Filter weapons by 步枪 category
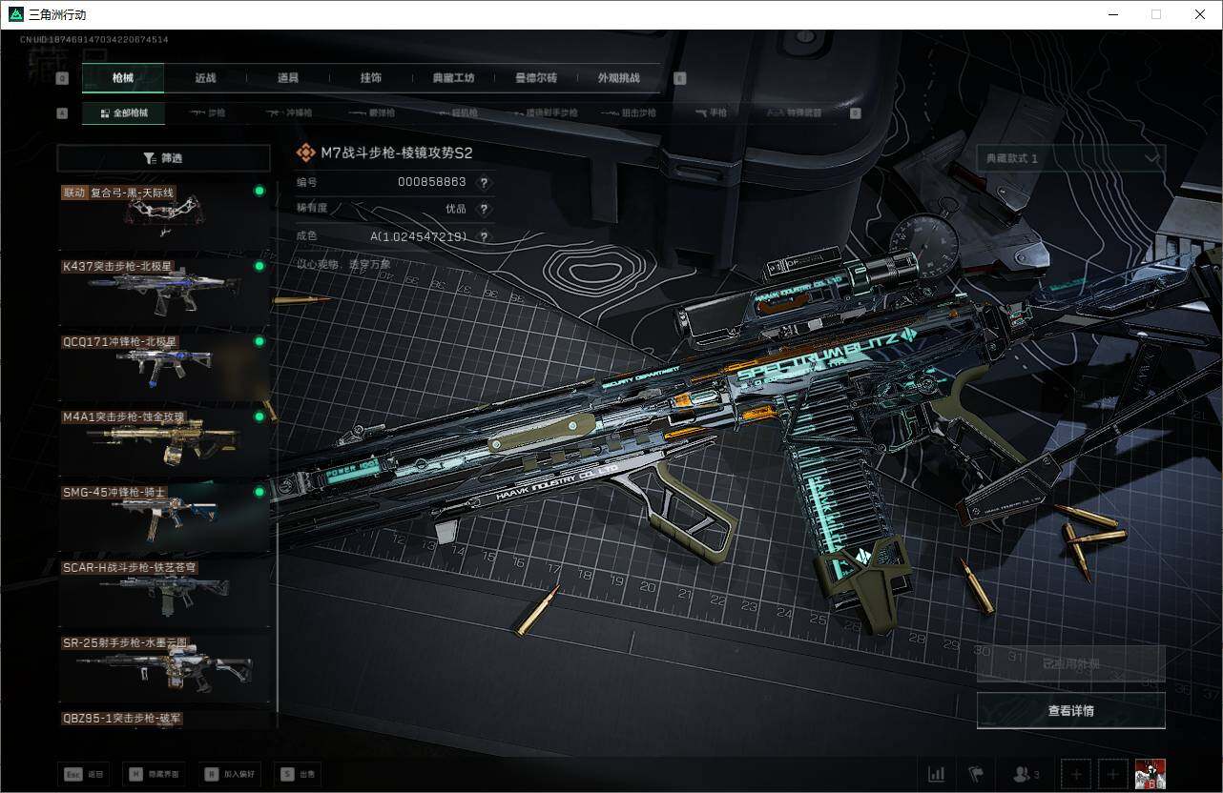 (207, 112)
